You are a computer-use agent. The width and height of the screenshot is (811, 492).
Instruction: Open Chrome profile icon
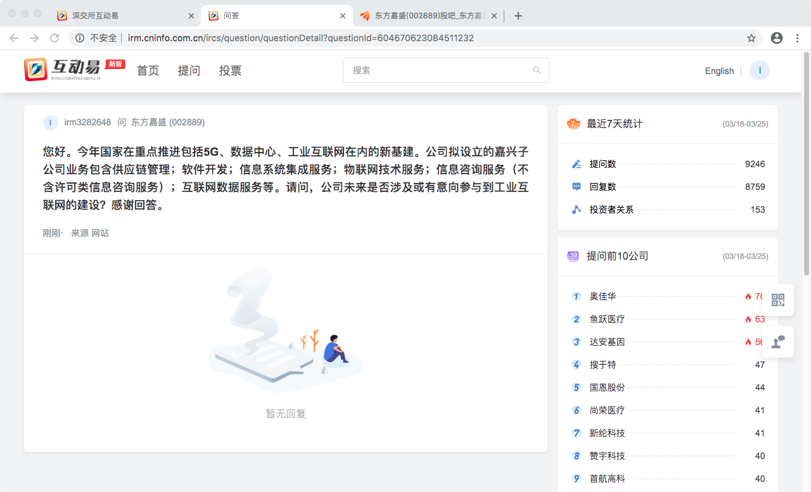click(777, 38)
